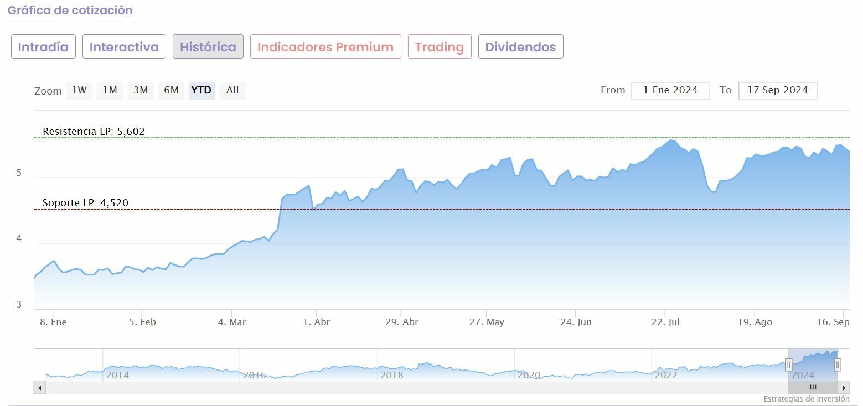Open the Estrategias de Inversión credit link
The image size is (863, 406).
(x=806, y=399)
